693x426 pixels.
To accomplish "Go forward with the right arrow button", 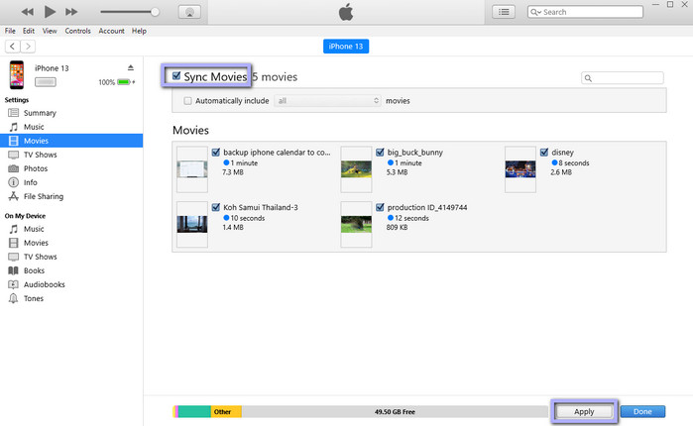I will pyautogui.click(x=28, y=47).
